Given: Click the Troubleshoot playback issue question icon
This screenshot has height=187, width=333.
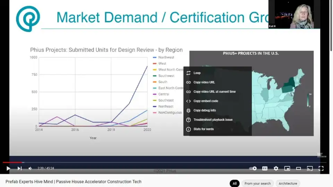Looking at the screenshot, I should click(188, 120).
